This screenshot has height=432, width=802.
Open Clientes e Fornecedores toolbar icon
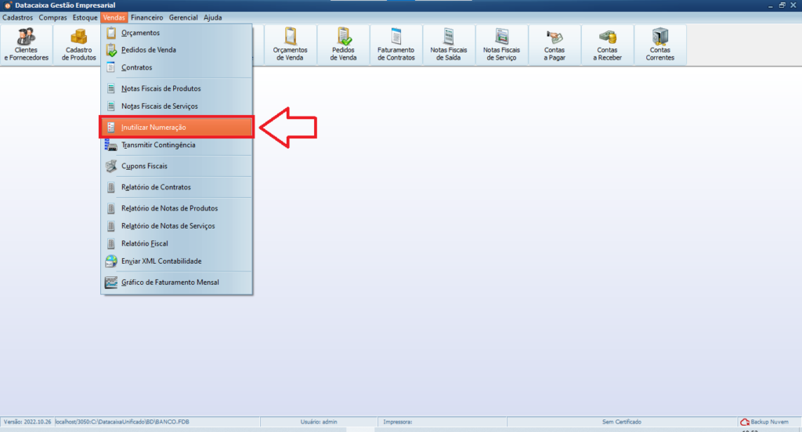[26, 44]
